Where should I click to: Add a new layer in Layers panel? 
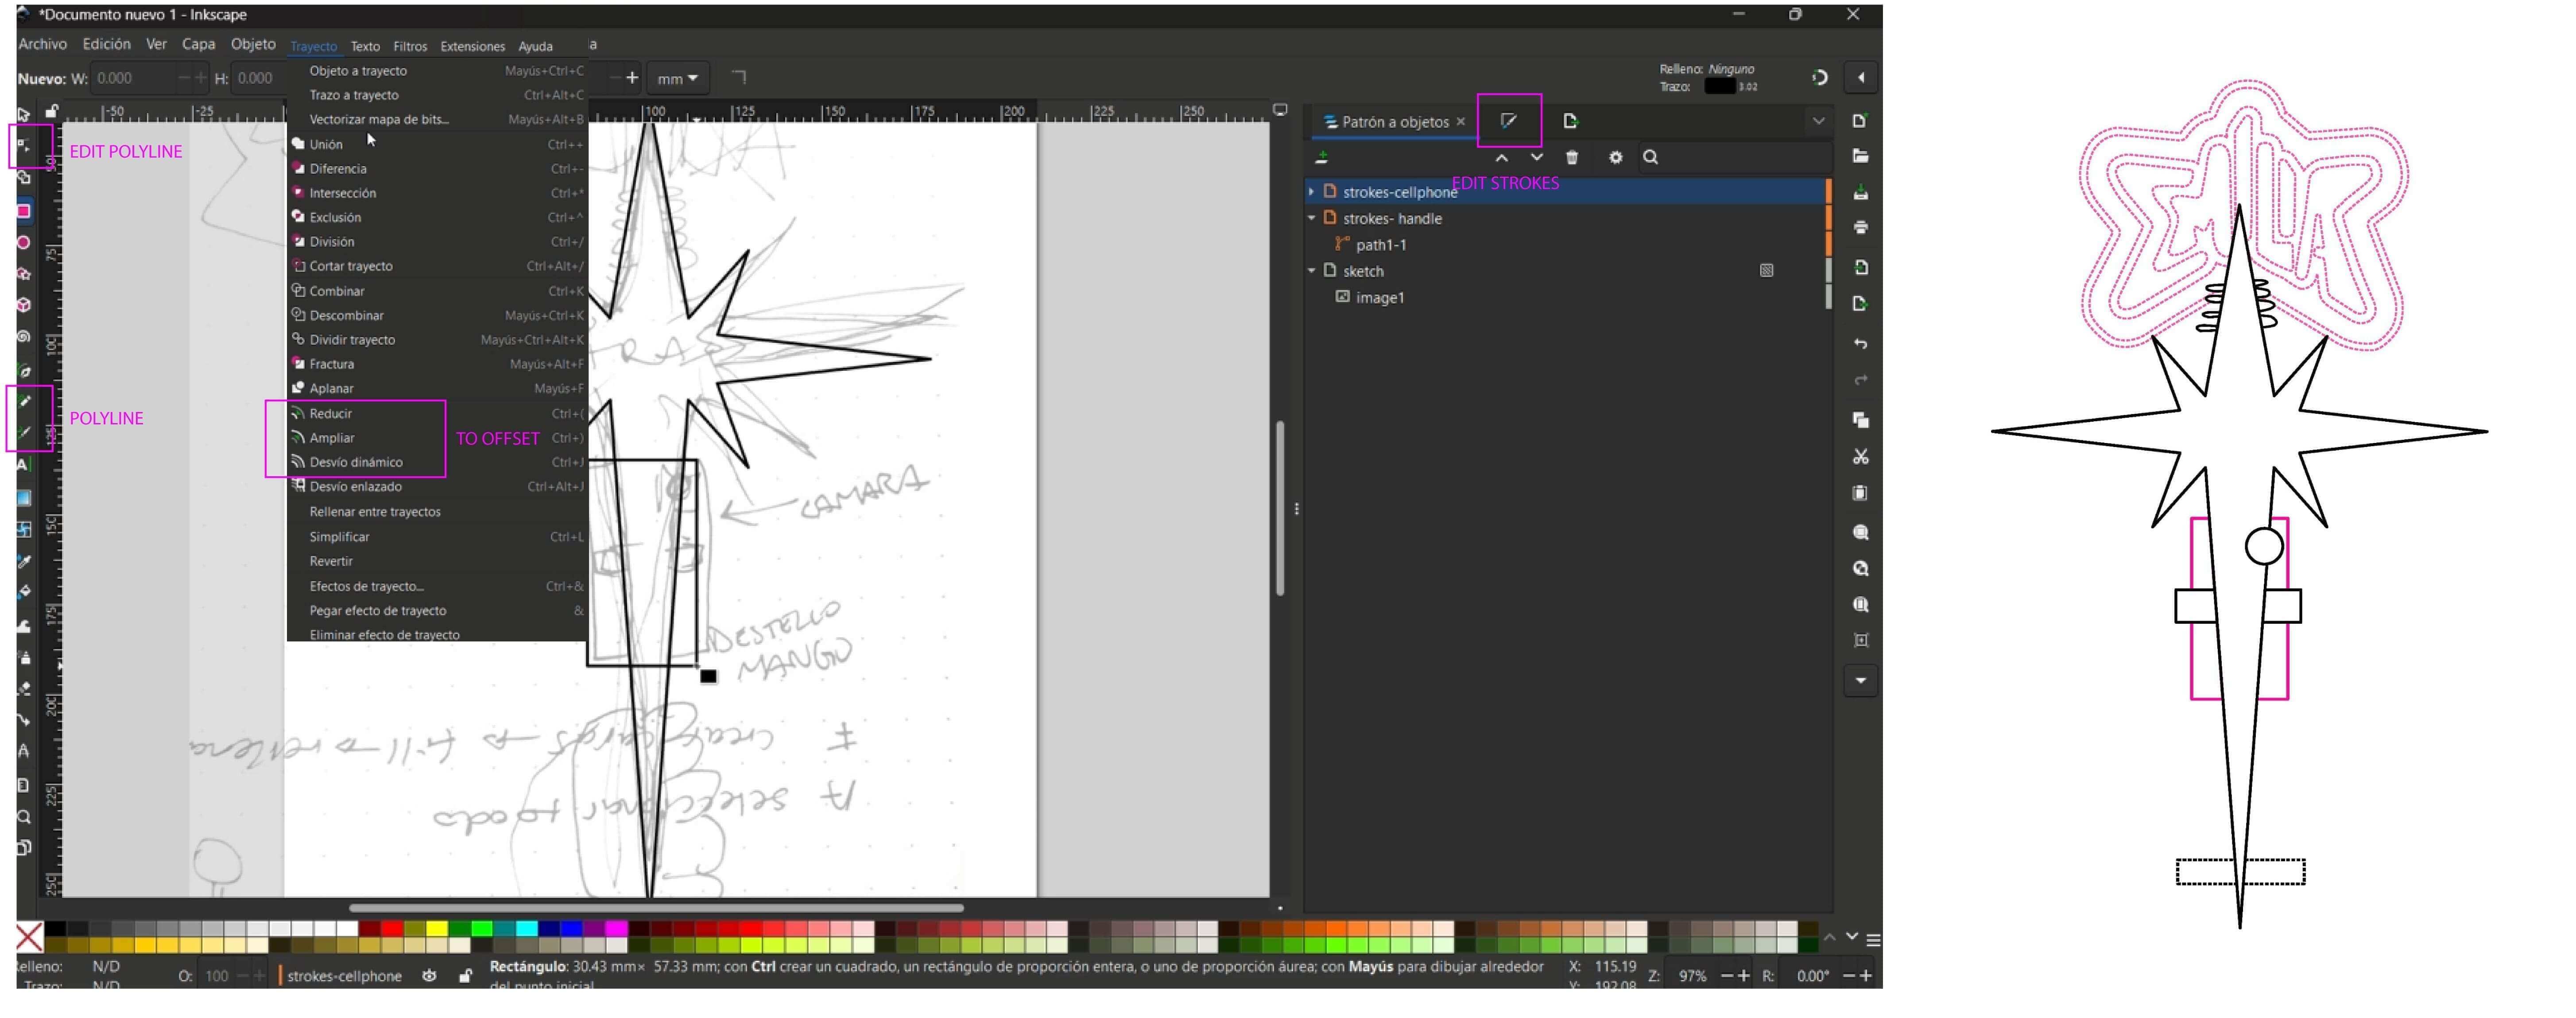(x=1322, y=157)
